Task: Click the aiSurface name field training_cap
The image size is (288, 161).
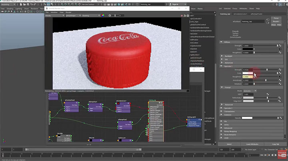Action: coord(253,22)
